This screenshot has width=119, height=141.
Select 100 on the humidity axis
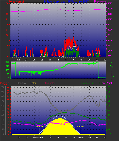pyautogui.click(x=2, y=87)
